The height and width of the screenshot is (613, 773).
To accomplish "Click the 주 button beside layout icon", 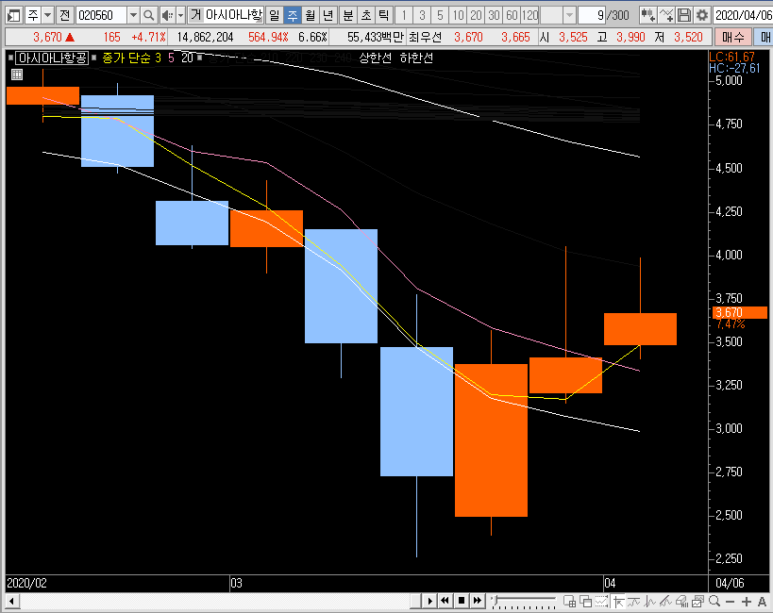I will click(x=32, y=16).
